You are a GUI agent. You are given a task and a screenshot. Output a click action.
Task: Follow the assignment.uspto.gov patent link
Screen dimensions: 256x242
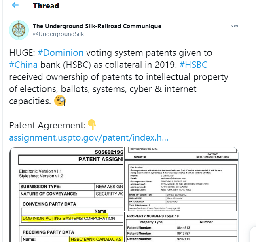tap(88, 138)
